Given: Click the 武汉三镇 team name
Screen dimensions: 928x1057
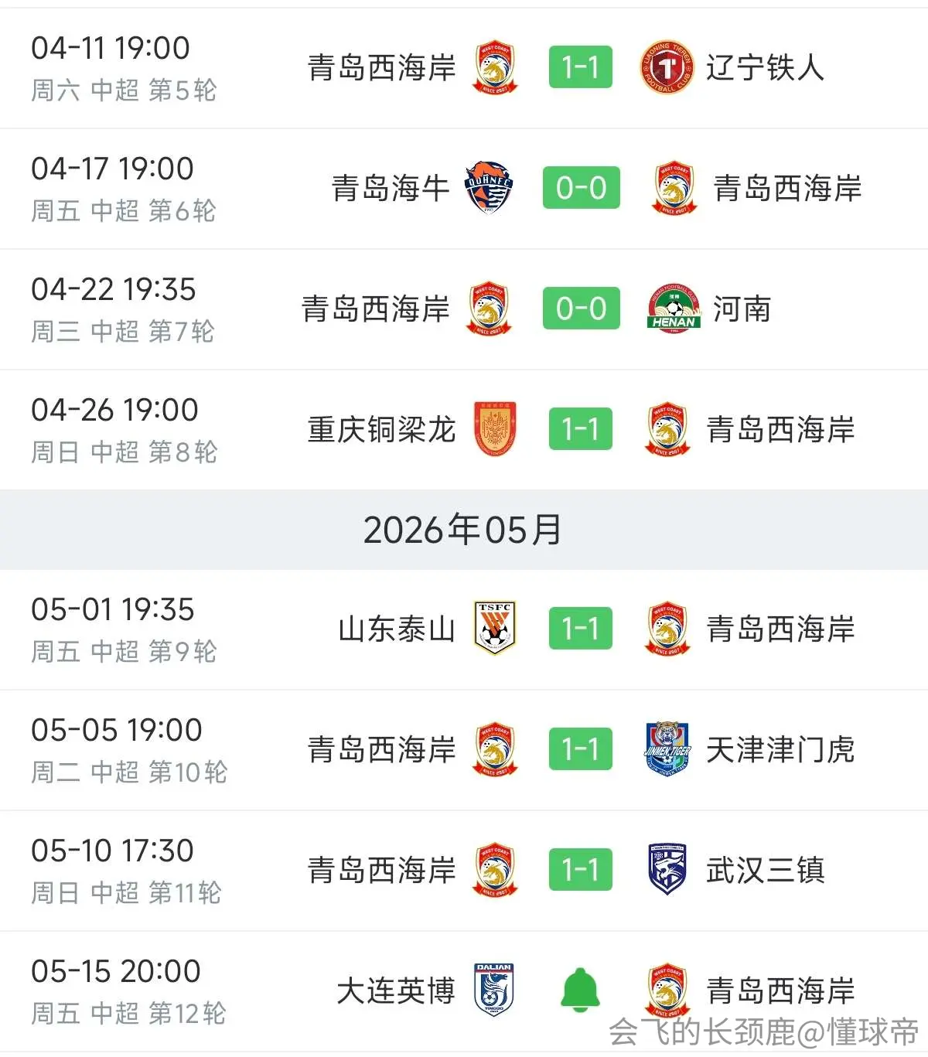Looking at the screenshot, I should tap(766, 870).
